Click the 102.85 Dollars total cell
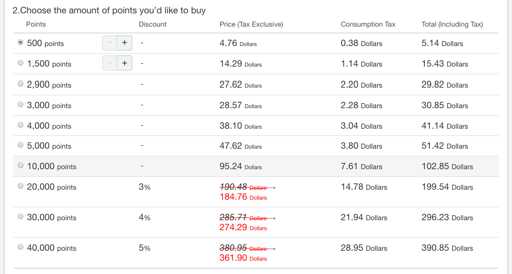Viewport: 512px width, 274px height. (x=447, y=166)
